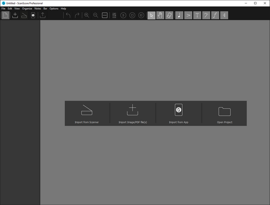Click the fit page view icon
Viewport: 270px width, 205px height.
(x=105, y=15)
